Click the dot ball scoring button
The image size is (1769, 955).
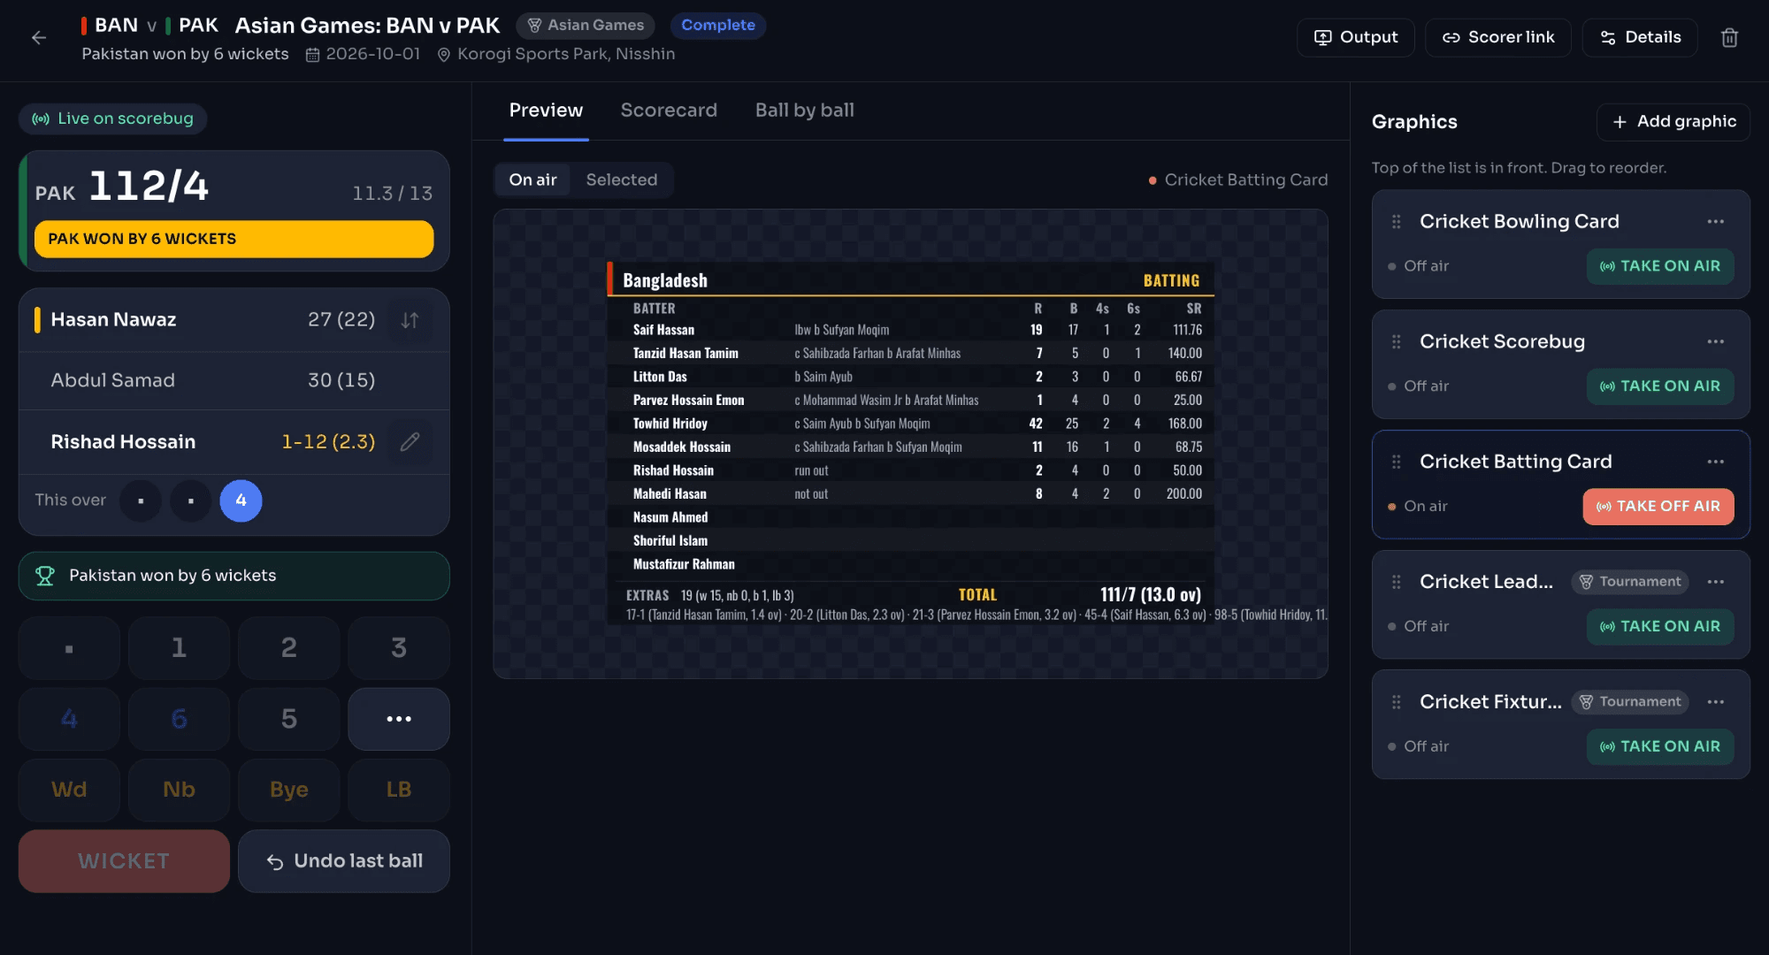69,648
